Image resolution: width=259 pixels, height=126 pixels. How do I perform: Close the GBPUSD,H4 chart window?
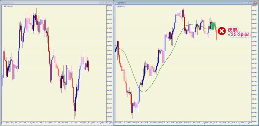click(x=255, y=3)
